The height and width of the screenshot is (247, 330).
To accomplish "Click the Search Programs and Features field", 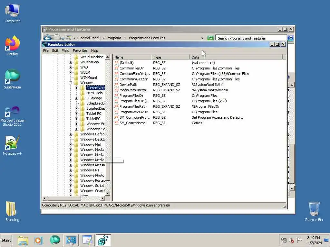I will coord(251,38).
